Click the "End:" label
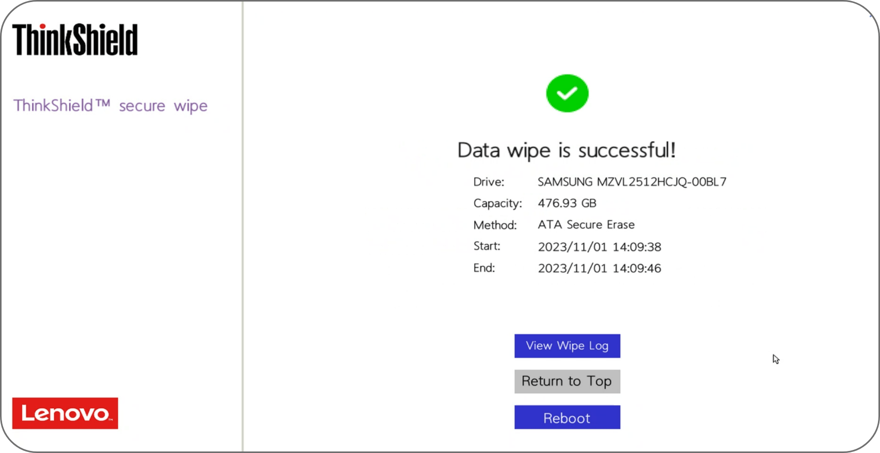Viewport: 880px width, 453px height. pos(484,268)
